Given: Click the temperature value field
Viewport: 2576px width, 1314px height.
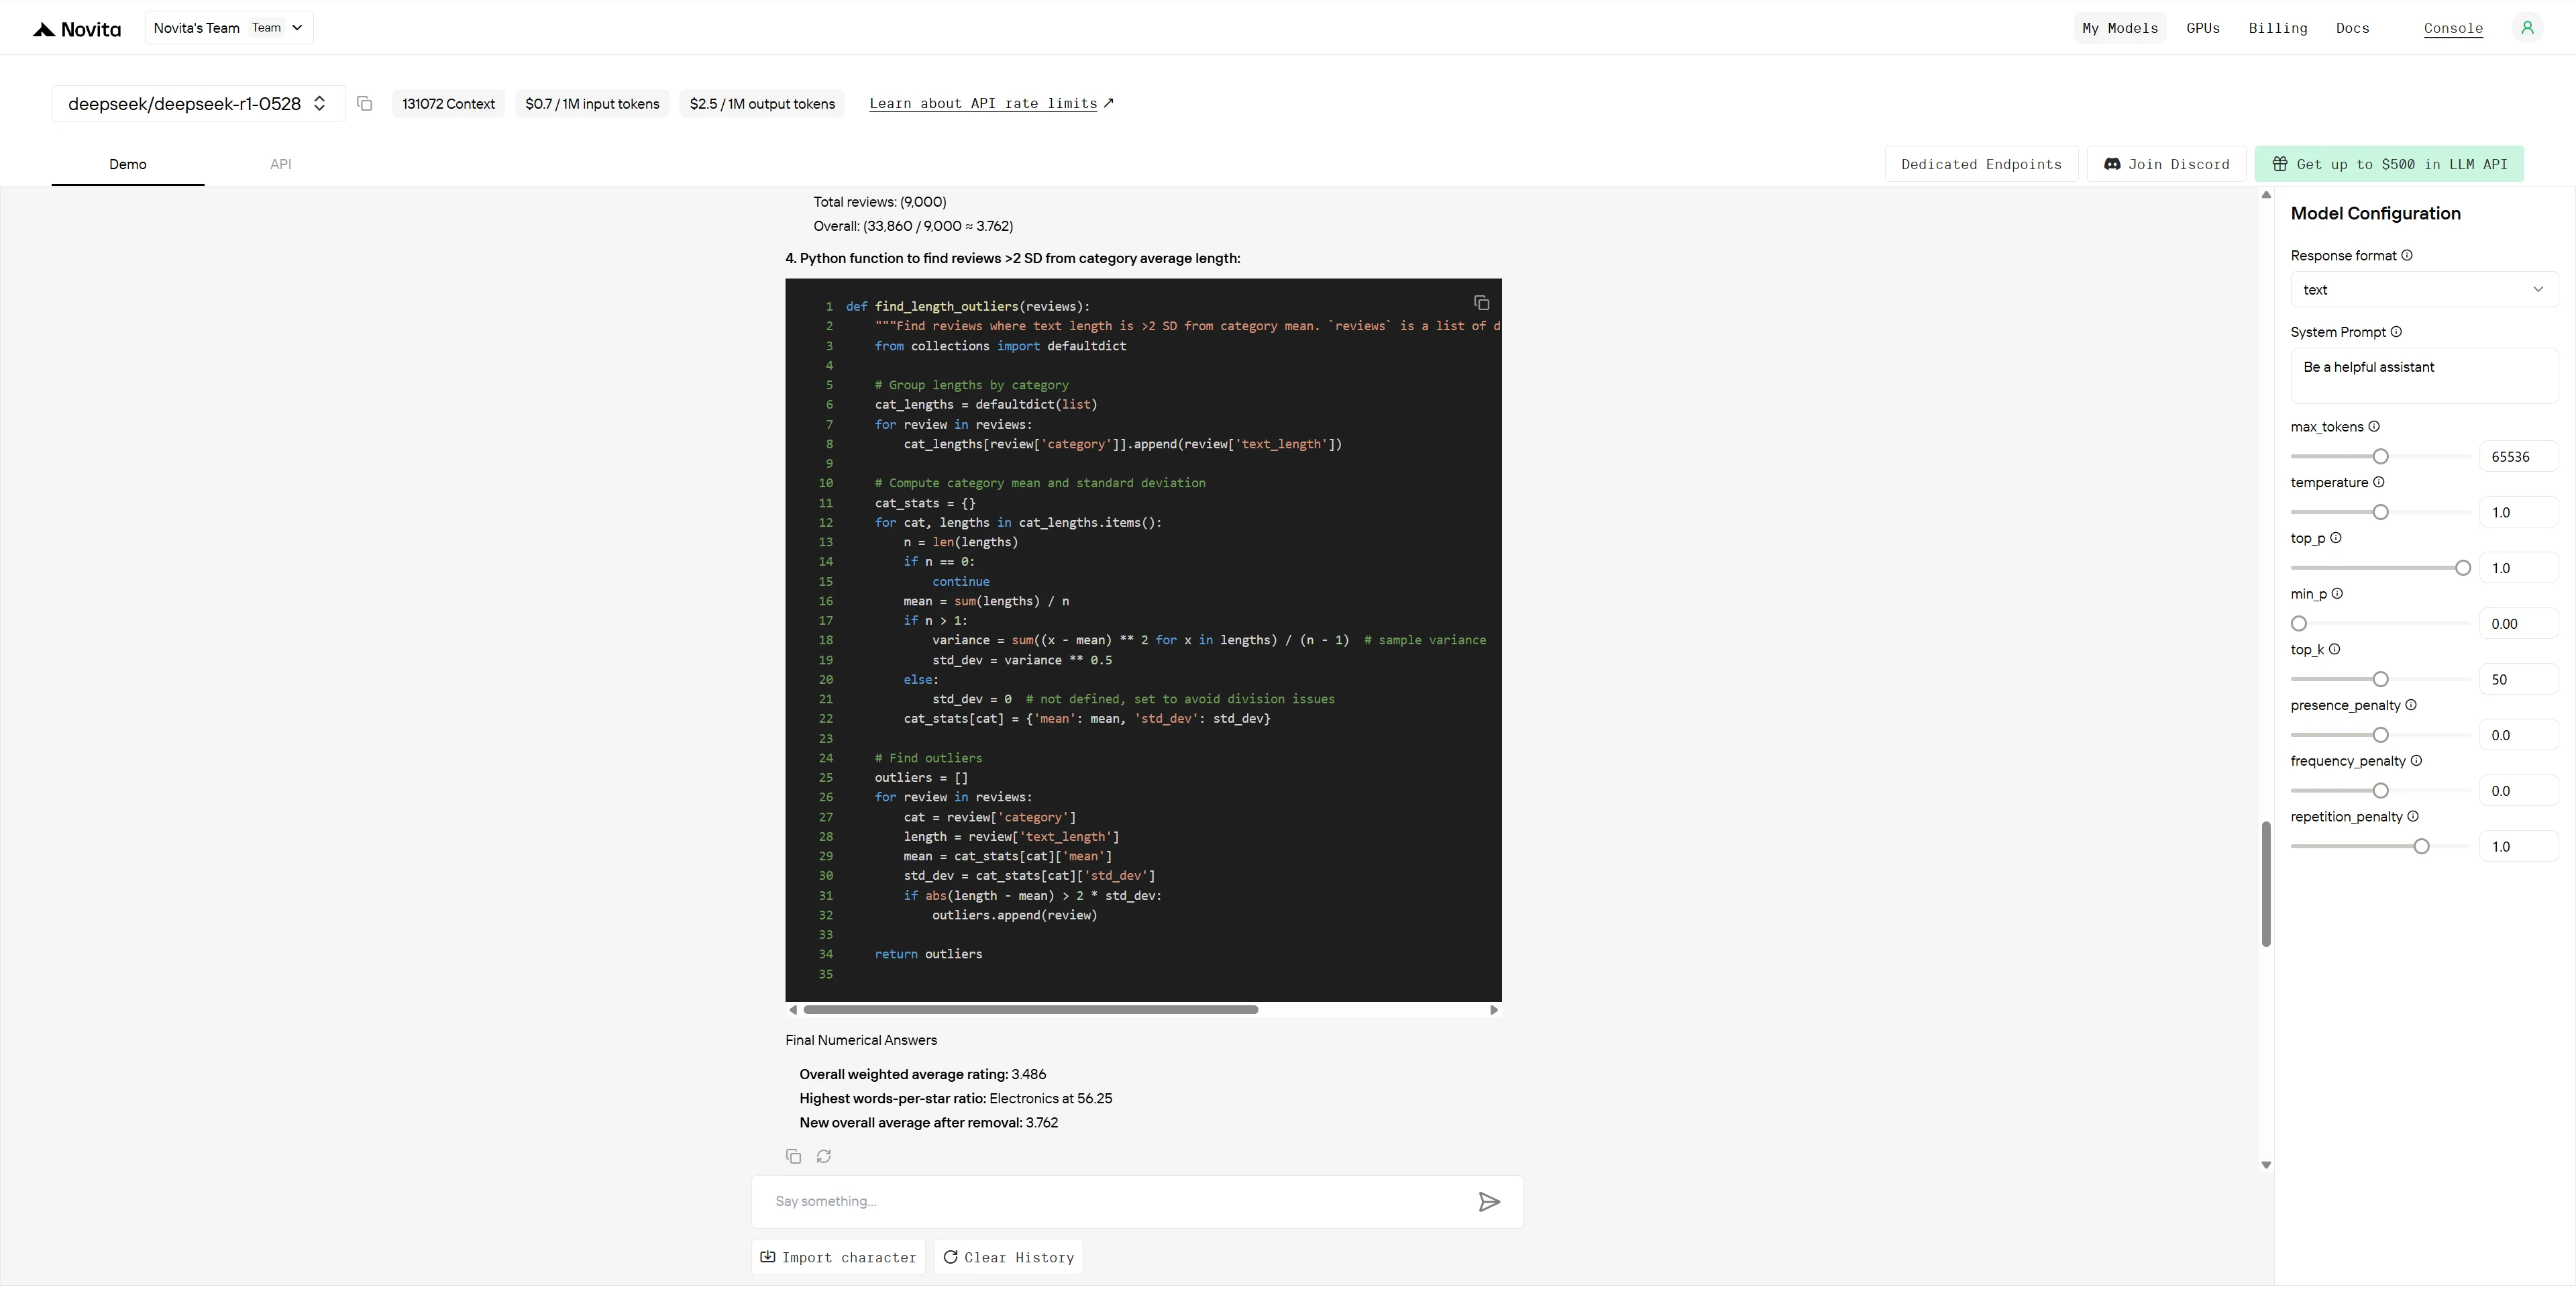Looking at the screenshot, I should pyautogui.click(x=2518, y=513).
